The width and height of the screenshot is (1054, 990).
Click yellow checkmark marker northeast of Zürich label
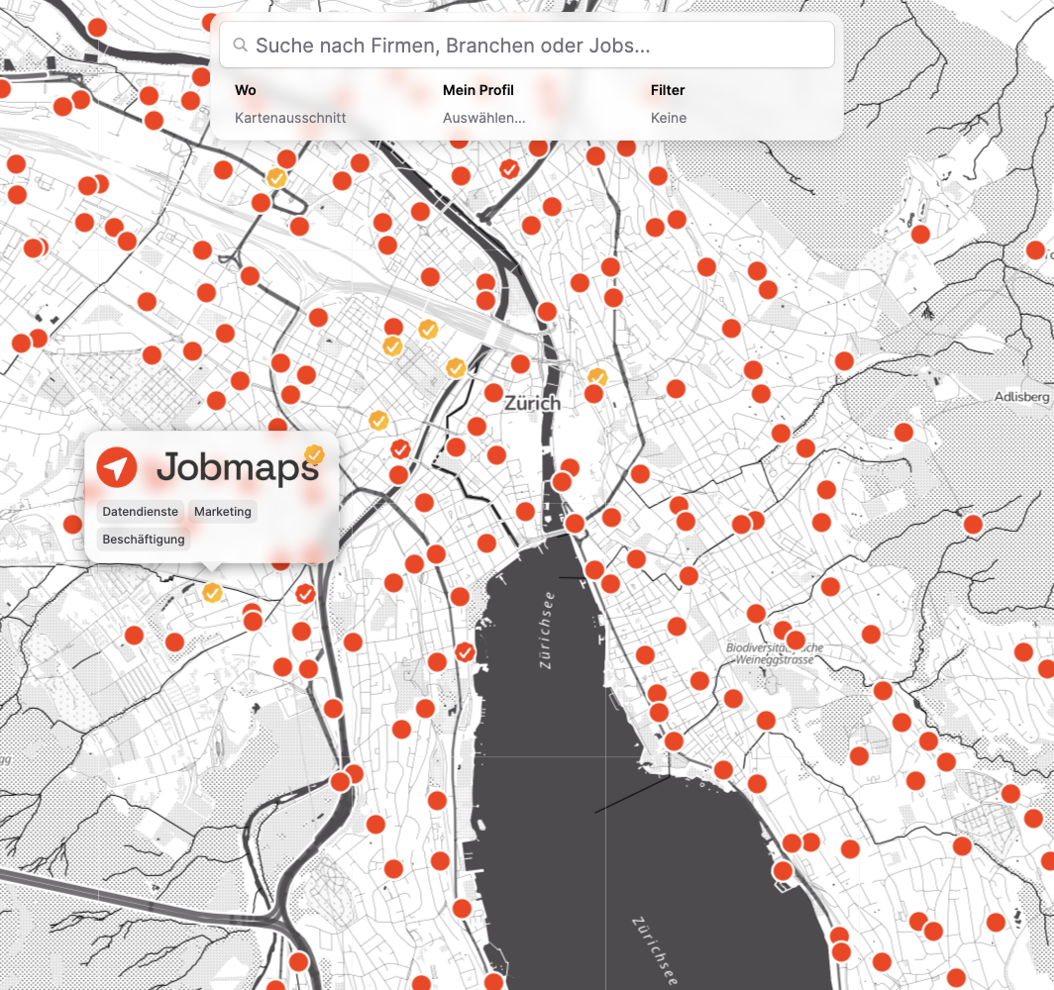click(597, 377)
